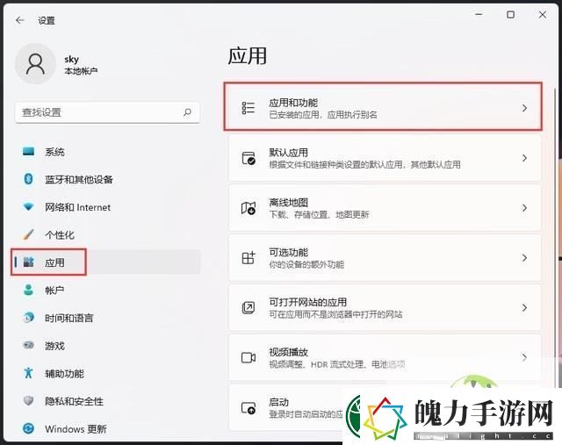
Task: Expand 视频播放 with its chevron
Action: pos(524,357)
